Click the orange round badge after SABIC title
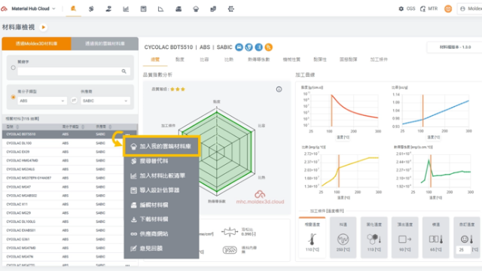 tap(268, 47)
